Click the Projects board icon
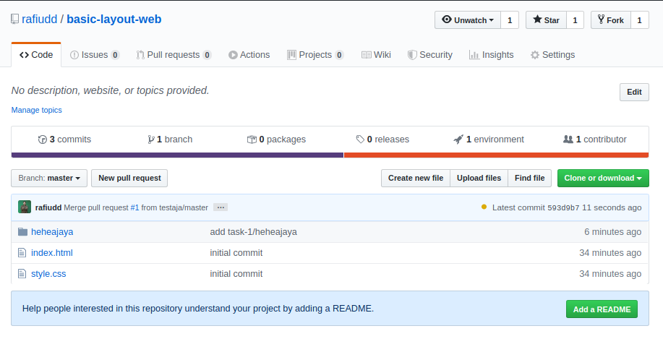 point(291,55)
